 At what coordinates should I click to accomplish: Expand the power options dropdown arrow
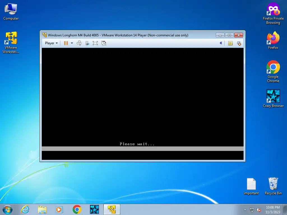point(72,43)
